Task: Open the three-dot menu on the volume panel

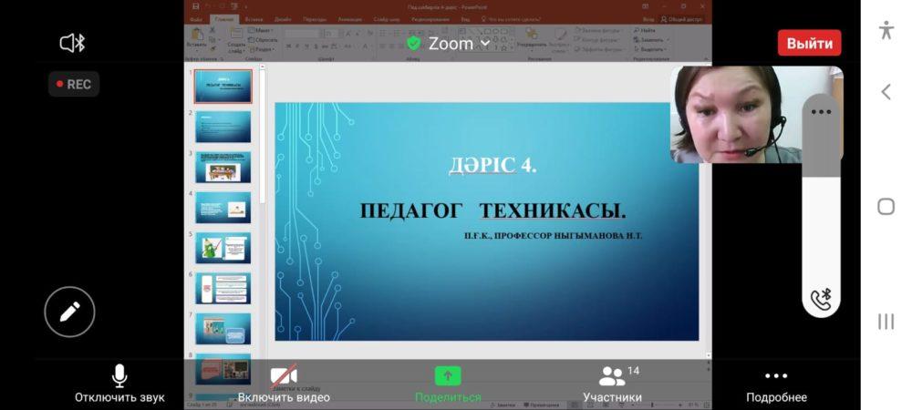Action: tap(822, 112)
